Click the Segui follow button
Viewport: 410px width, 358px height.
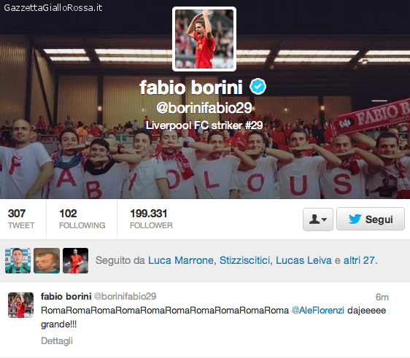(x=371, y=219)
